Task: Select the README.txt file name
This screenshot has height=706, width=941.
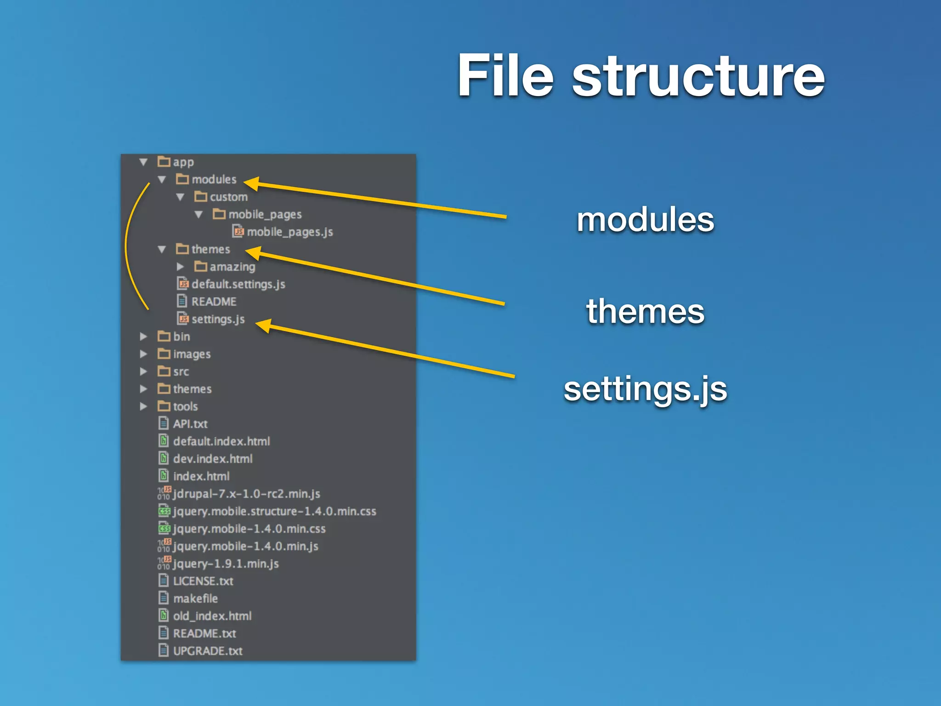Action: [204, 633]
